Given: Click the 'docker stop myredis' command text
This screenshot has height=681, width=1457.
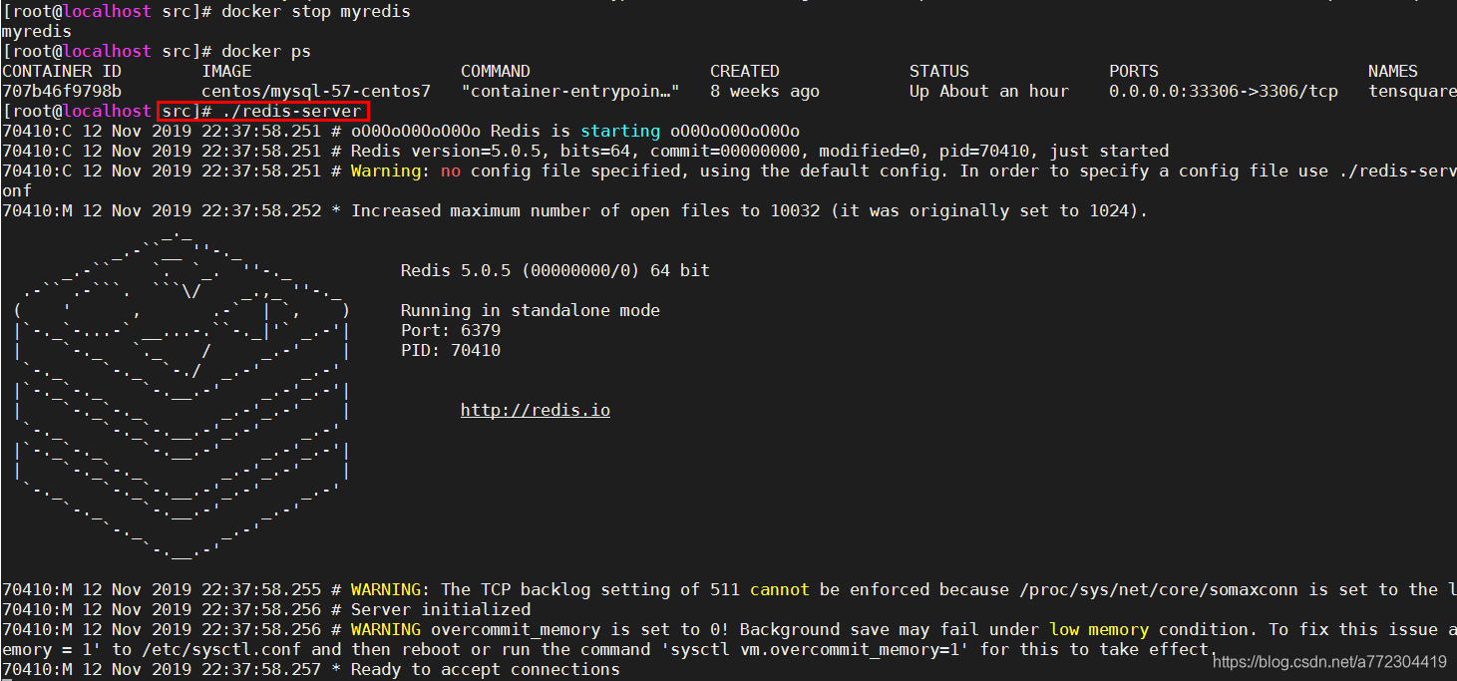Looking at the screenshot, I should [x=316, y=11].
